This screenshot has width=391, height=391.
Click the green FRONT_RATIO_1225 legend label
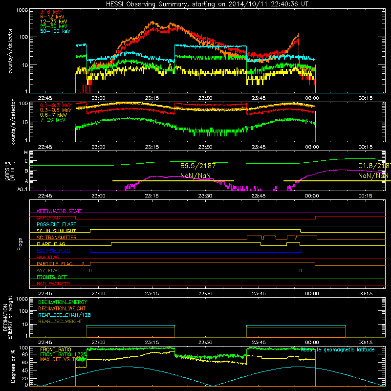click(x=64, y=354)
